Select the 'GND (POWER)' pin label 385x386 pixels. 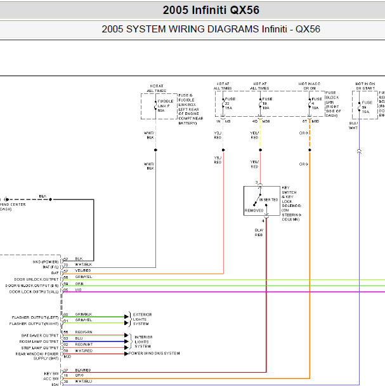click(46, 262)
